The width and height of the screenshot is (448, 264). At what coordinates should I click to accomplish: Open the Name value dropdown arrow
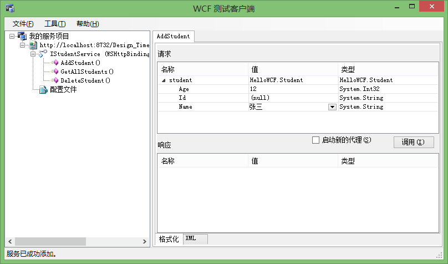332,107
